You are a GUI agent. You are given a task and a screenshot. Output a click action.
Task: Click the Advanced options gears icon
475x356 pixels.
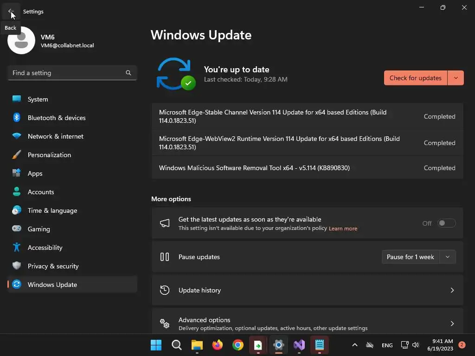pyautogui.click(x=165, y=324)
